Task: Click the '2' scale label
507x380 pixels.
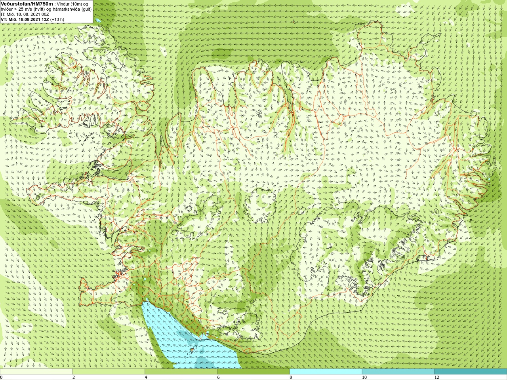Action: point(74,377)
